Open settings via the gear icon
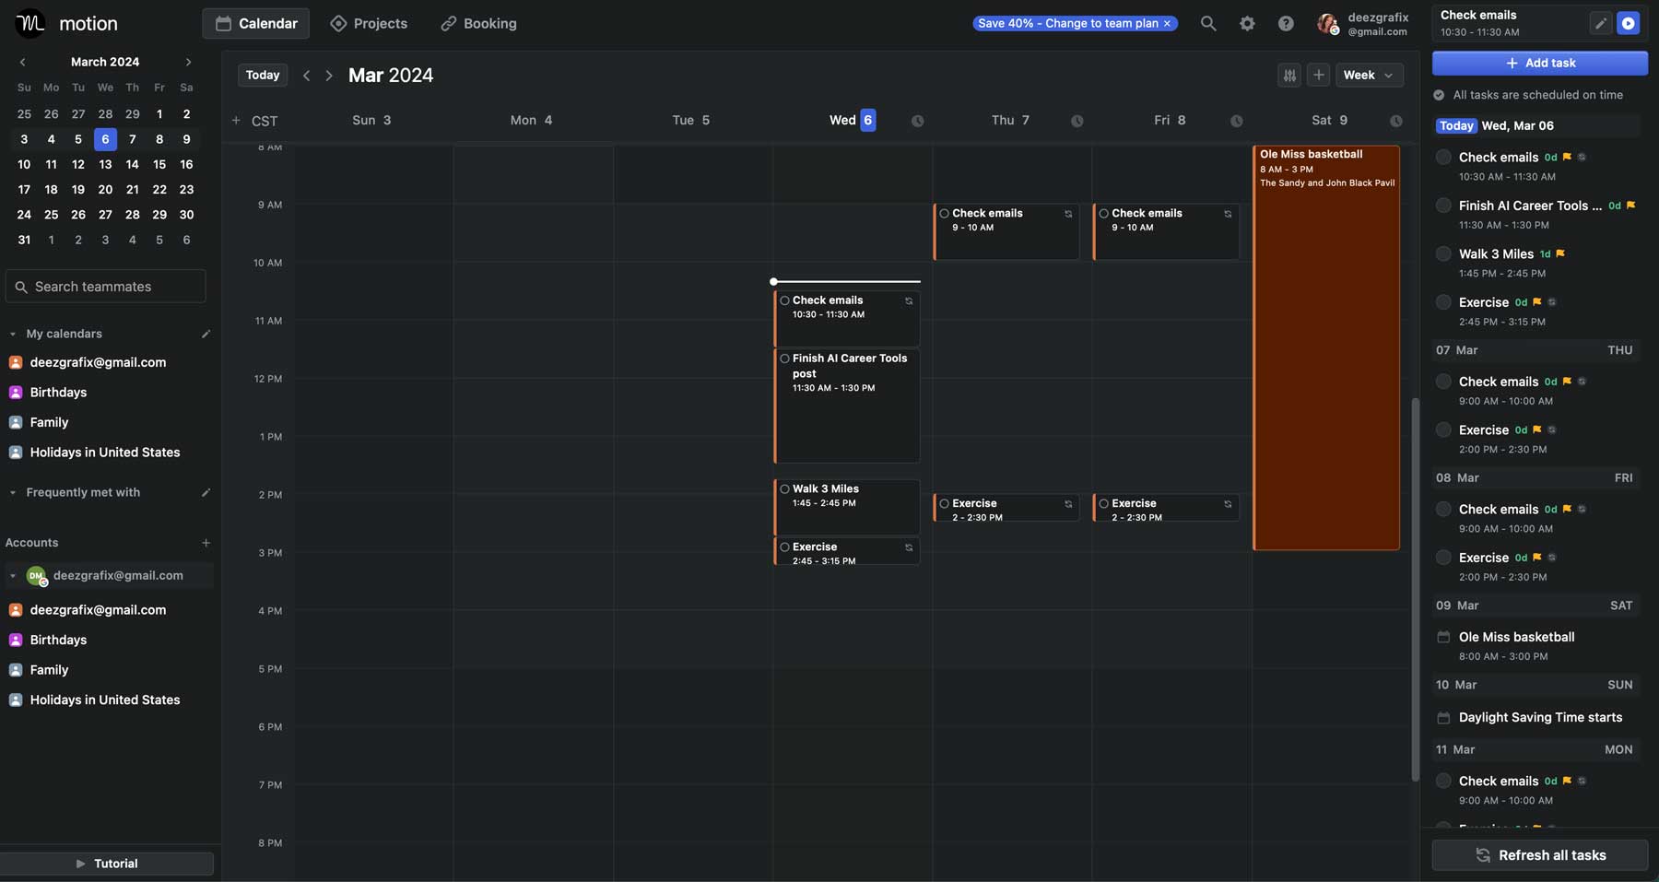Screen dimensions: 1659x882 click(x=1247, y=24)
